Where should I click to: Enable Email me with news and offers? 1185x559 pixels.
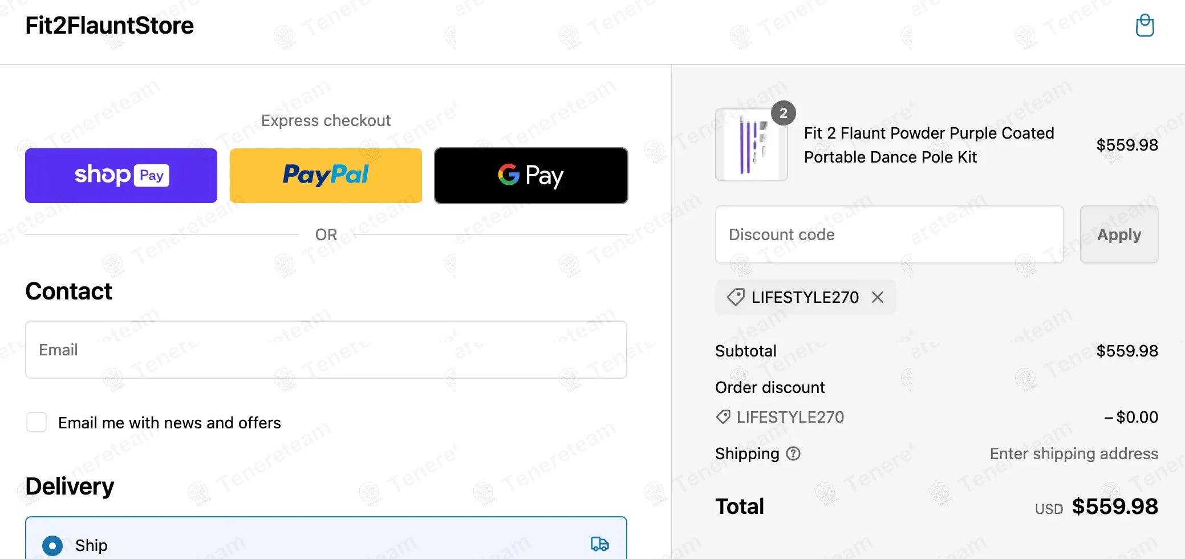pos(36,423)
